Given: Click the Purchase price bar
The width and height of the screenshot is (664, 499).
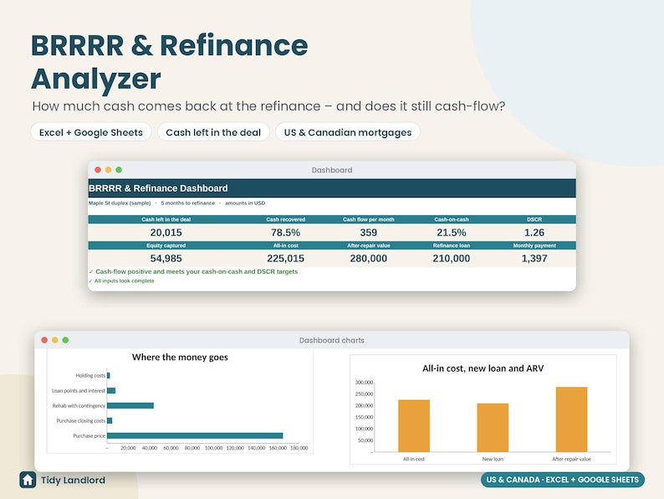Looking at the screenshot, I should coord(195,436).
